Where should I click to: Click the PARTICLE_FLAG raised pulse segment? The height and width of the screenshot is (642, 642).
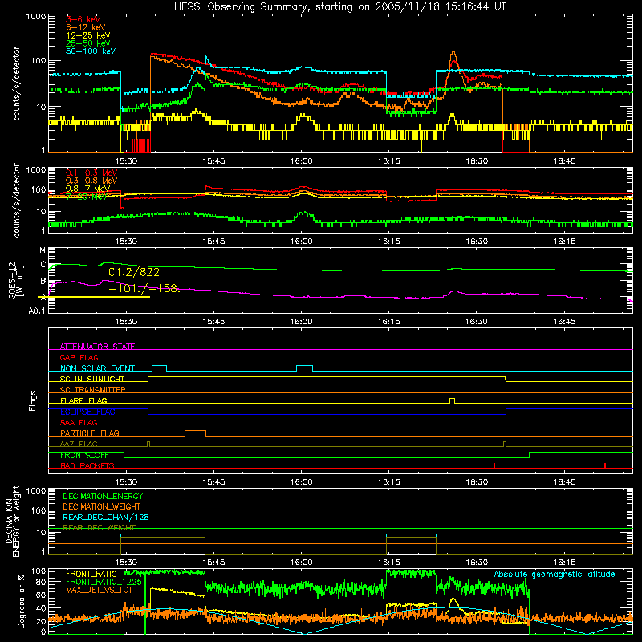pyautogui.click(x=195, y=433)
